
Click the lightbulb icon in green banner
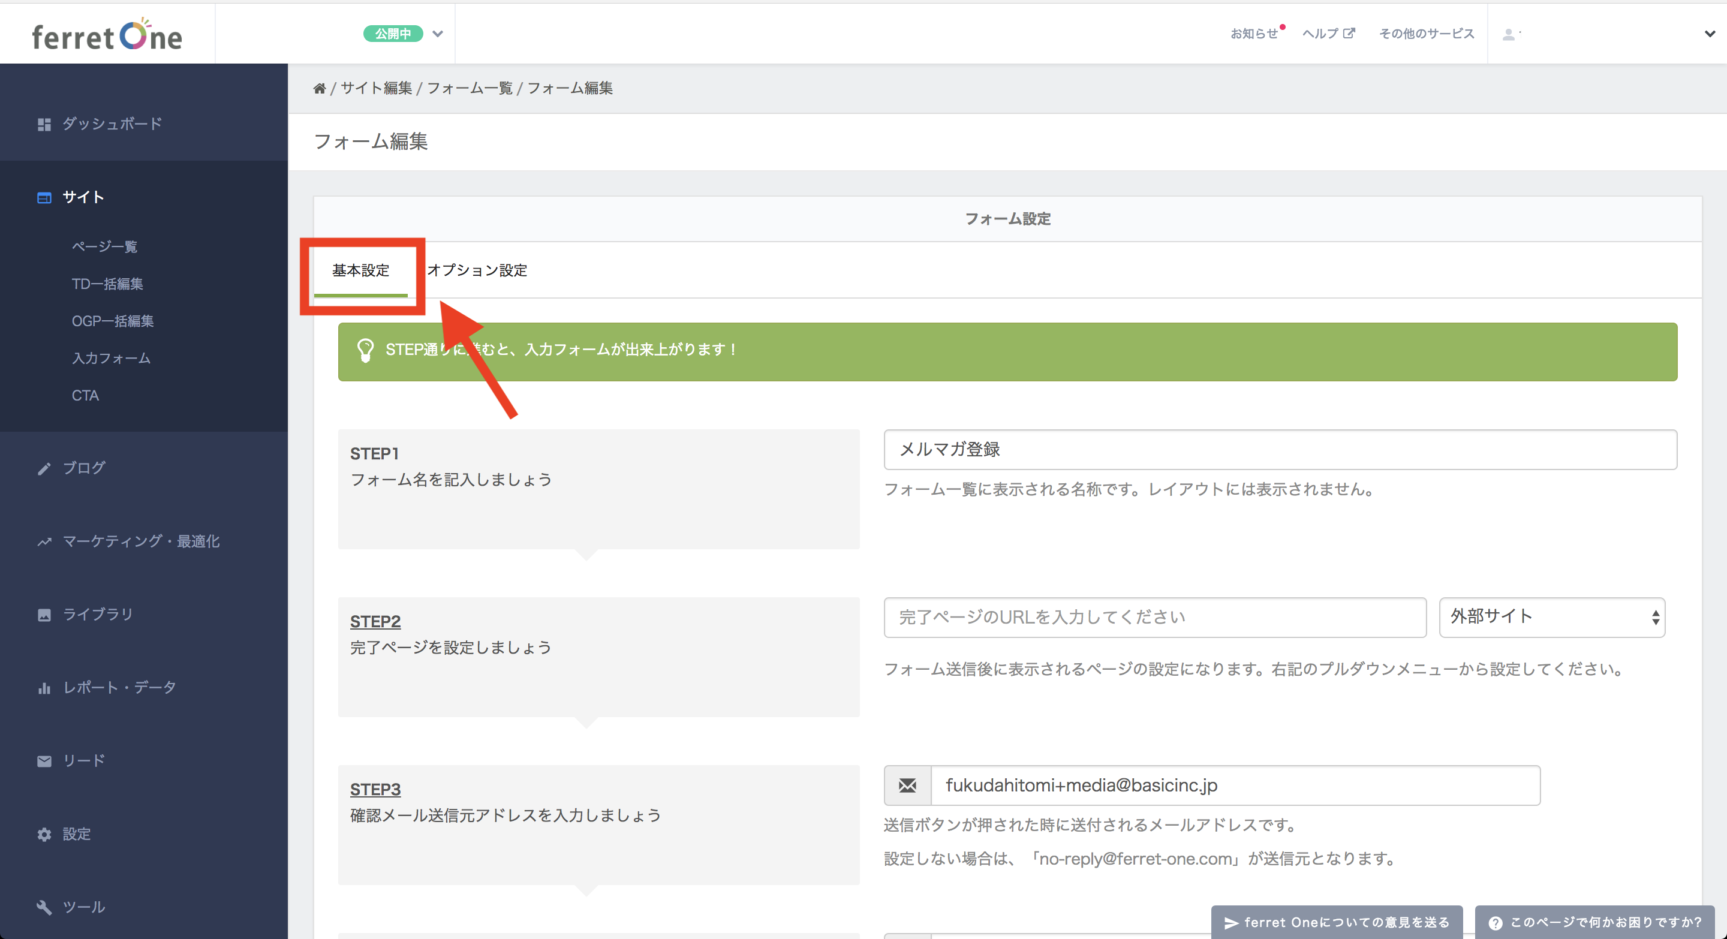[365, 351]
